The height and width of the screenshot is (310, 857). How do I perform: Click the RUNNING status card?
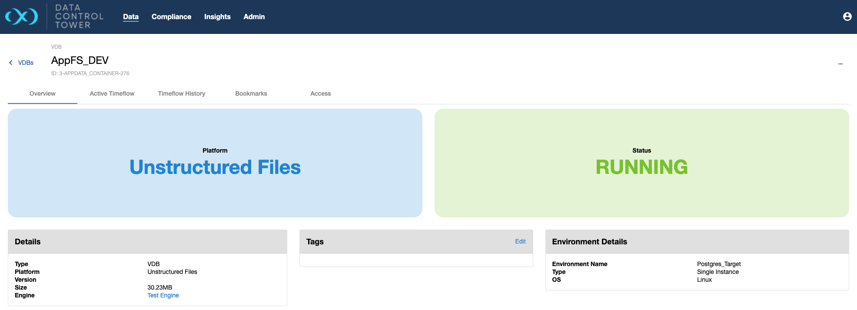[641, 163]
